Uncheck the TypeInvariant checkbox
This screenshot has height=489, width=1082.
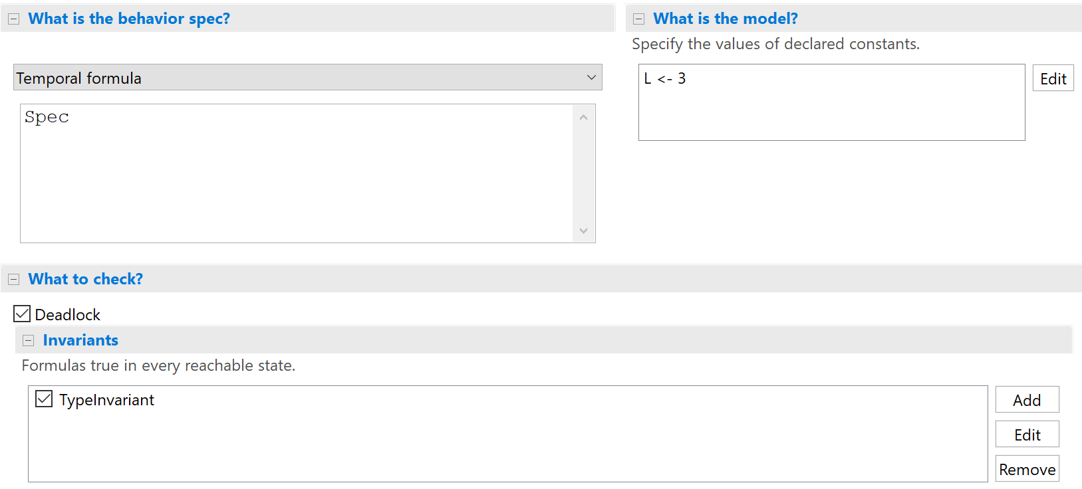pos(44,399)
